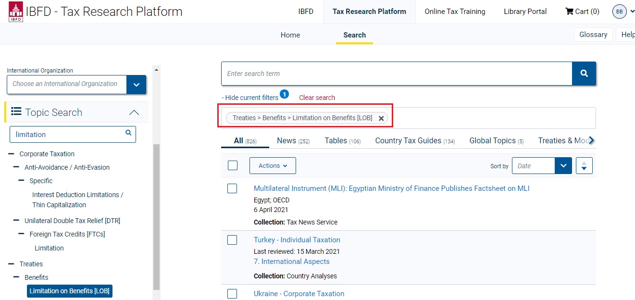Click the Help button
Image resolution: width=635 pixels, height=300 pixels.
tap(626, 35)
